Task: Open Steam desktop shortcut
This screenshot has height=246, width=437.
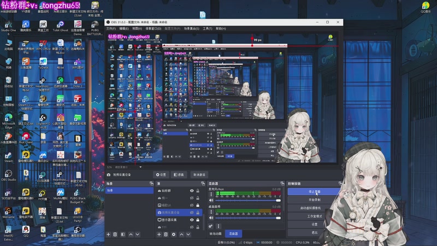Action: tap(8, 157)
